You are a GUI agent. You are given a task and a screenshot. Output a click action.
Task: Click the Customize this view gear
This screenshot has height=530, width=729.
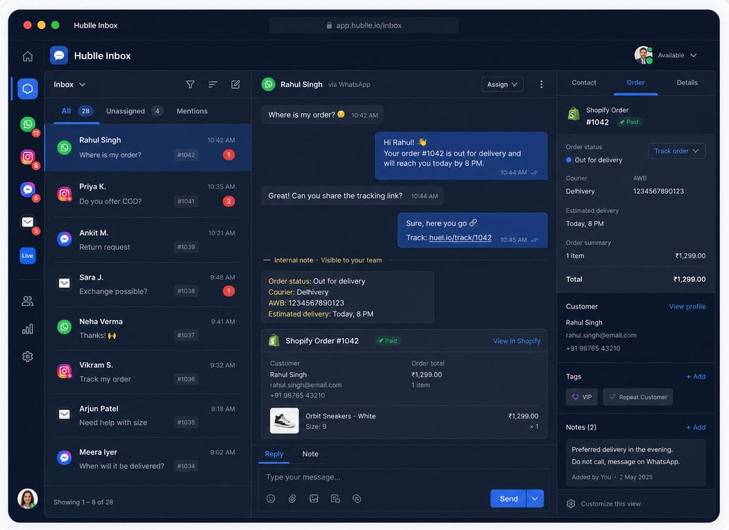click(x=571, y=504)
